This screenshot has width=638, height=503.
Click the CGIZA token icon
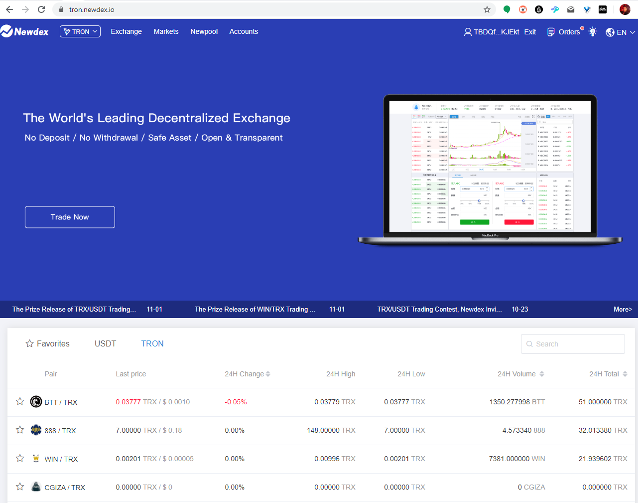36,487
